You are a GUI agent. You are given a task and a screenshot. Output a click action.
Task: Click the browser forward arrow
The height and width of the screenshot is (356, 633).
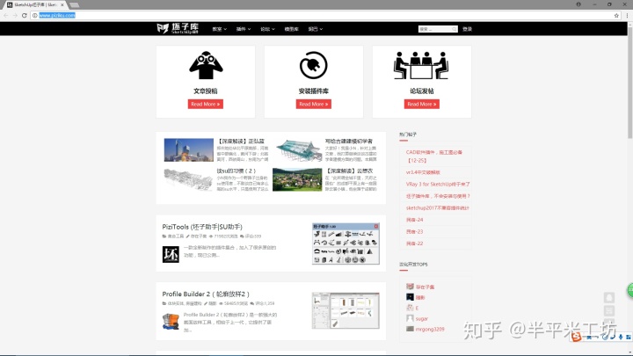(x=15, y=15)
